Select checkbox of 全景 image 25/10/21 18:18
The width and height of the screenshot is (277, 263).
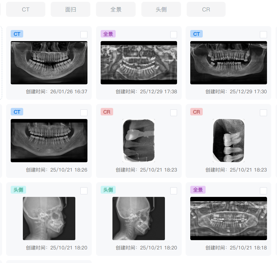[263, 191]
